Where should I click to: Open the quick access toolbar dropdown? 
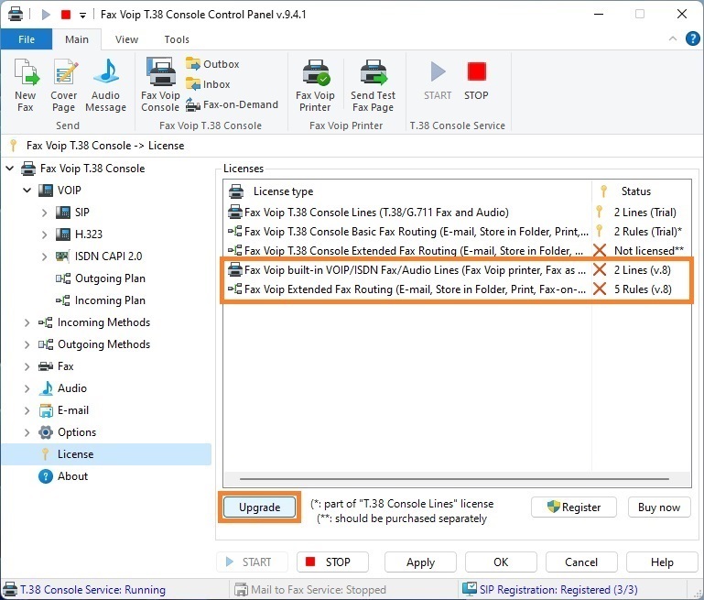click(82, 16)
